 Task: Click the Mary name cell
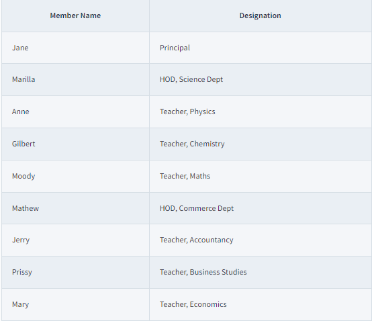coord(75,305)
